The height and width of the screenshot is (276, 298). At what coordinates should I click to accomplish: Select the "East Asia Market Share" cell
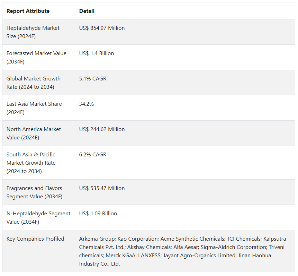click(x=34, y=108)
